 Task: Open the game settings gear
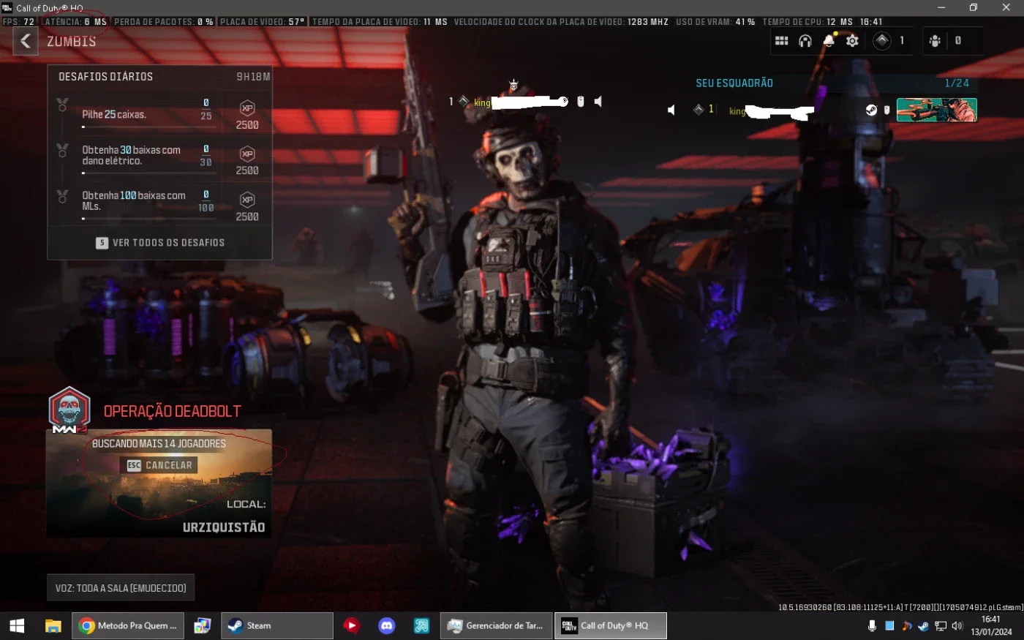coord(852,41)
